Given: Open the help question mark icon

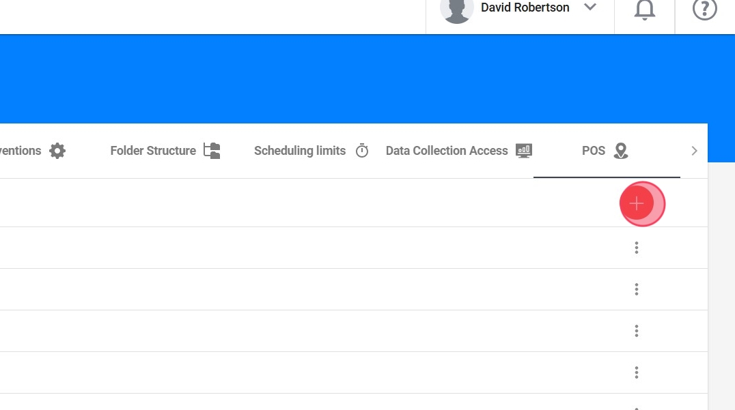Looking at the screenshot, I should (704, 10).
